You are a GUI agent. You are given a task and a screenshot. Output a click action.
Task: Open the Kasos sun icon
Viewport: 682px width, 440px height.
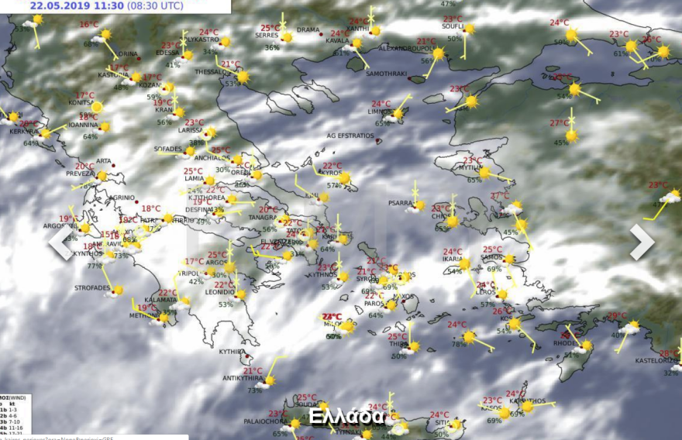[x=505, y=413]
